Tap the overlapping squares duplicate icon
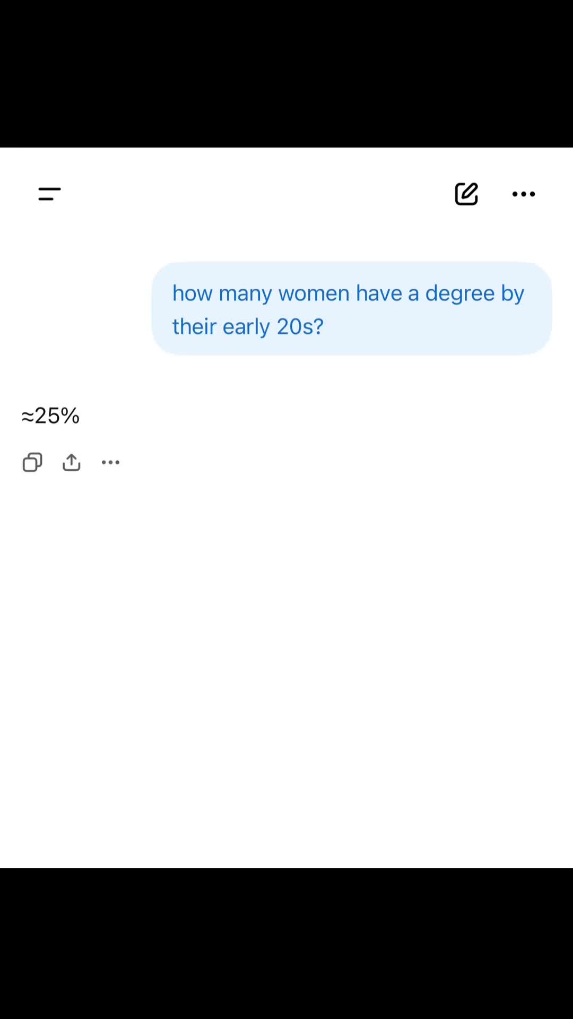The width and height of the screenshot is (573, 1019). pyautogui.click(x=32, y=462)
